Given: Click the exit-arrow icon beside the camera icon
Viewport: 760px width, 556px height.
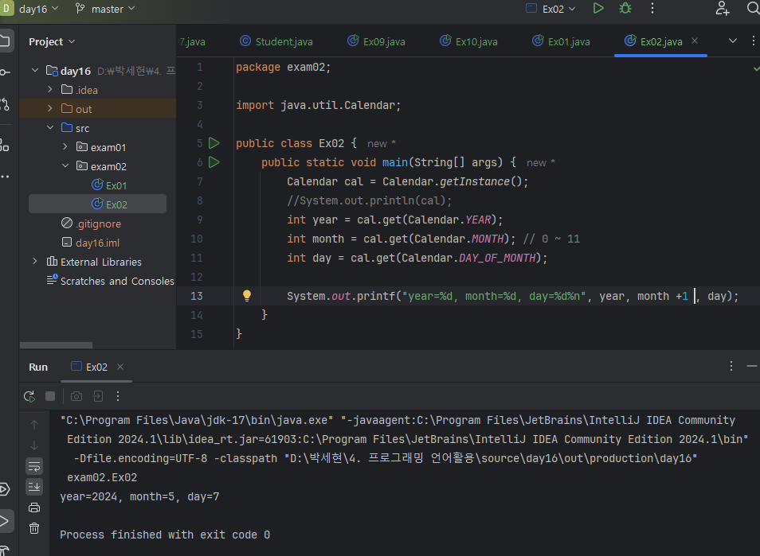Looking at the screenshot, I should tap(98, 396).
